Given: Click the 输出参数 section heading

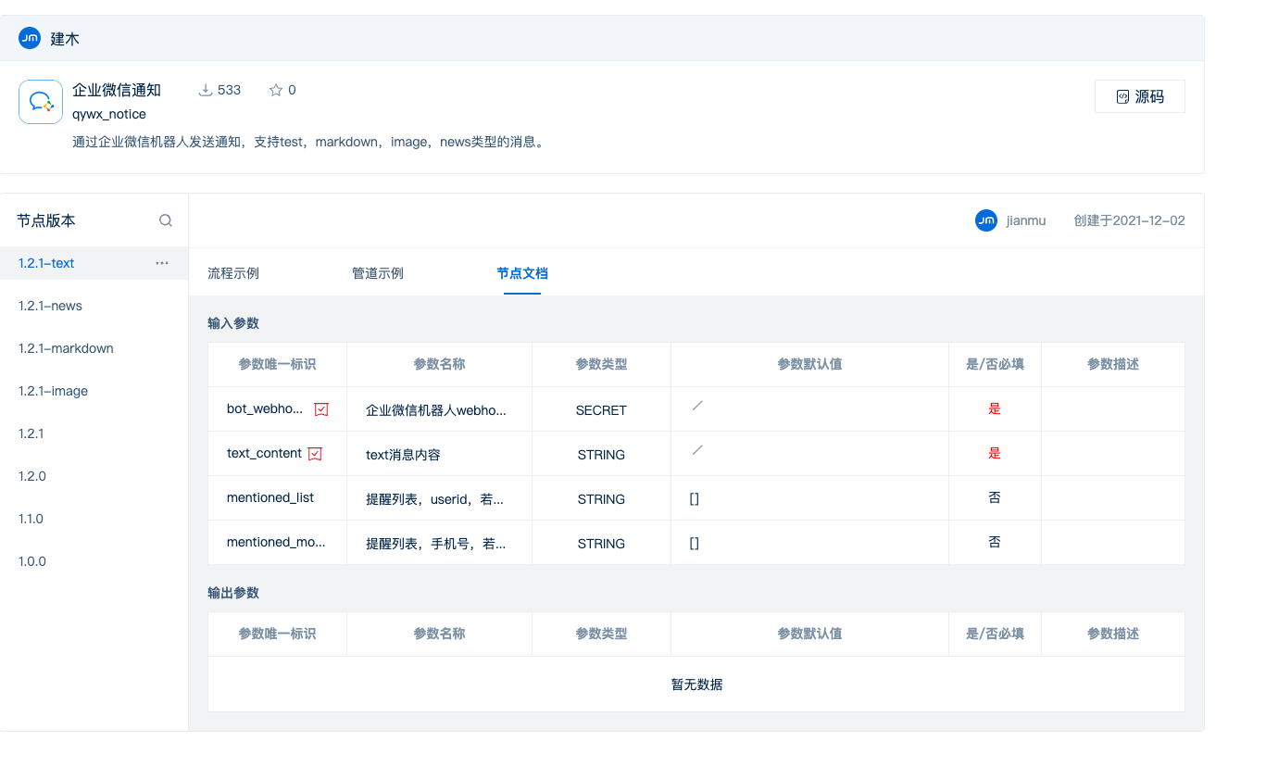Looking at the screenshot, I should pyautogui.click(x=233, y=592).
